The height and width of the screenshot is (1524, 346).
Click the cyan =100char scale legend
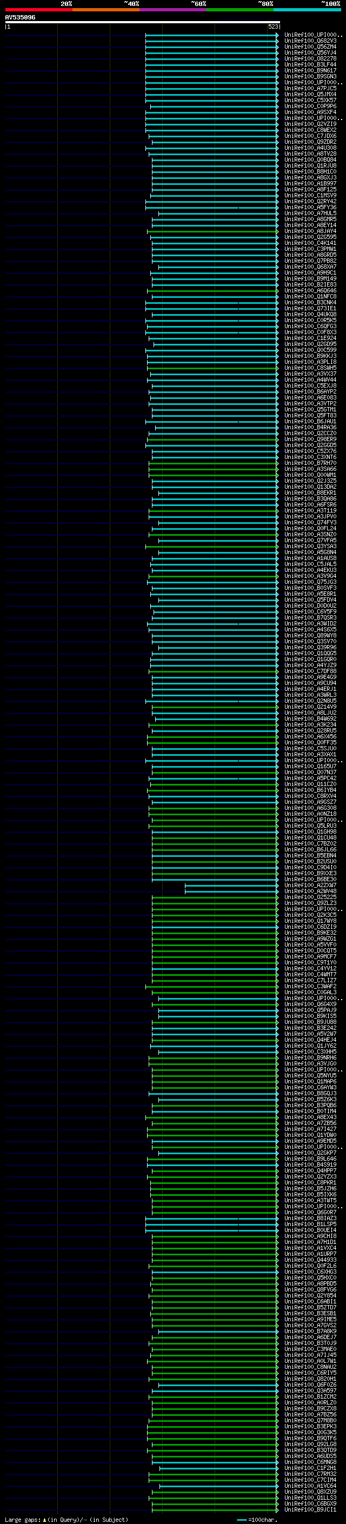click(257, 1519)
